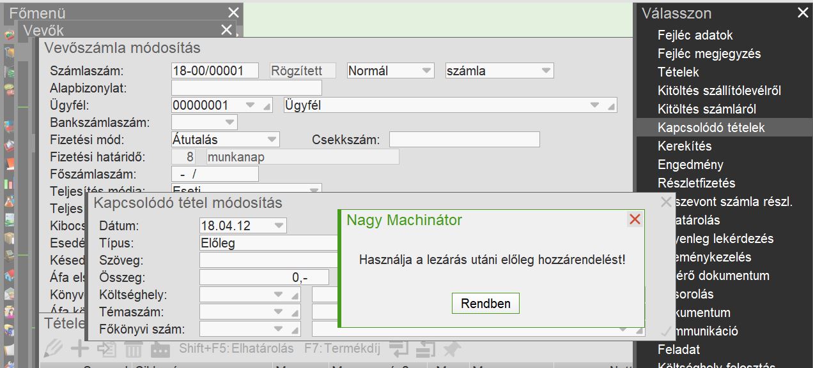Open the Fizetési mód Átutalás dropdown
813x368 pixels.
(272, 140)
